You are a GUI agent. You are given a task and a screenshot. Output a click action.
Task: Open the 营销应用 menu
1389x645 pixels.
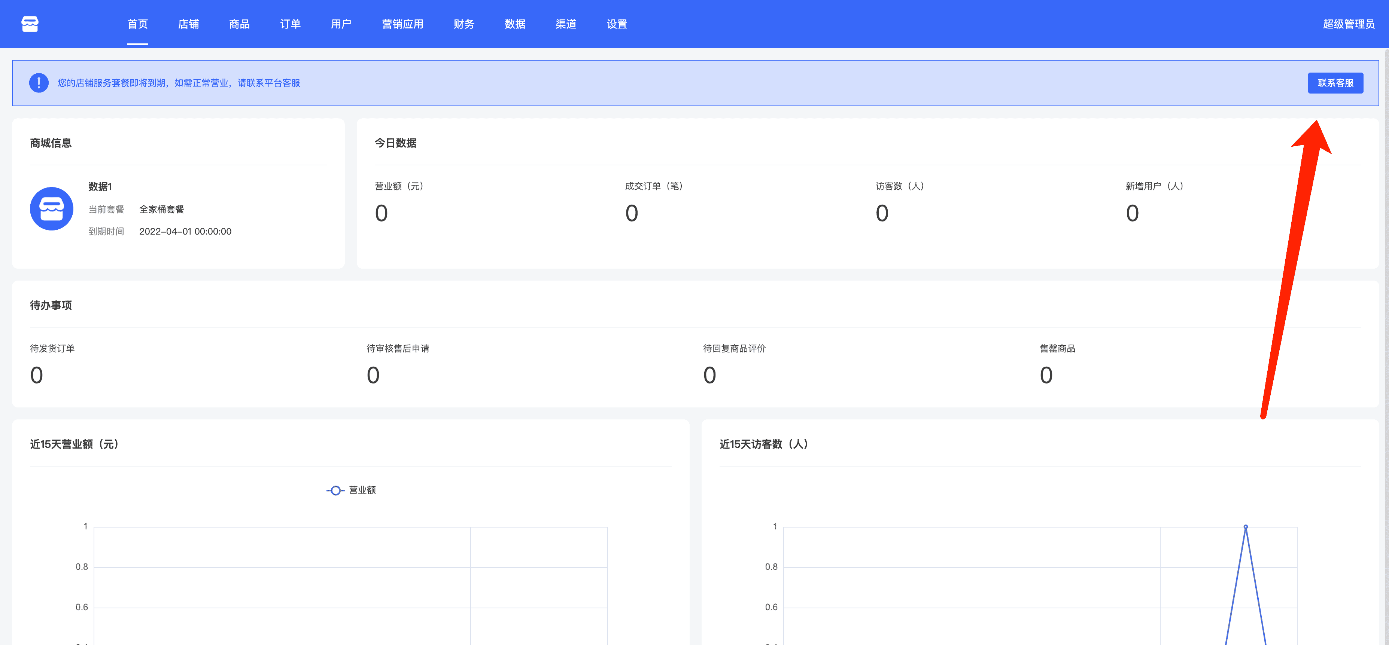click(x=403, y=24)
